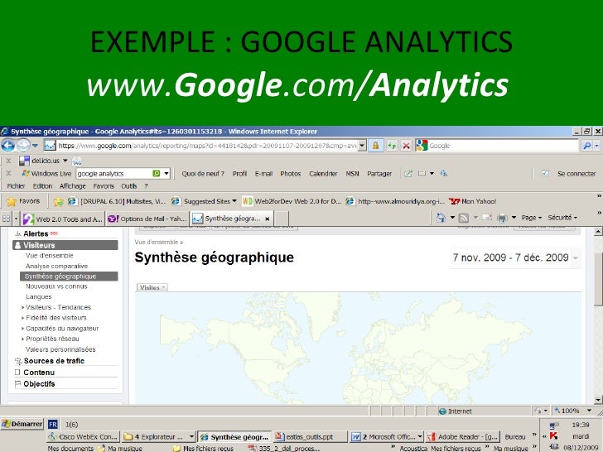Switch to Web 2.0 Tools tab
This screenshot has width=603, height=452.
pyautogui.click(x=62, y=219)
